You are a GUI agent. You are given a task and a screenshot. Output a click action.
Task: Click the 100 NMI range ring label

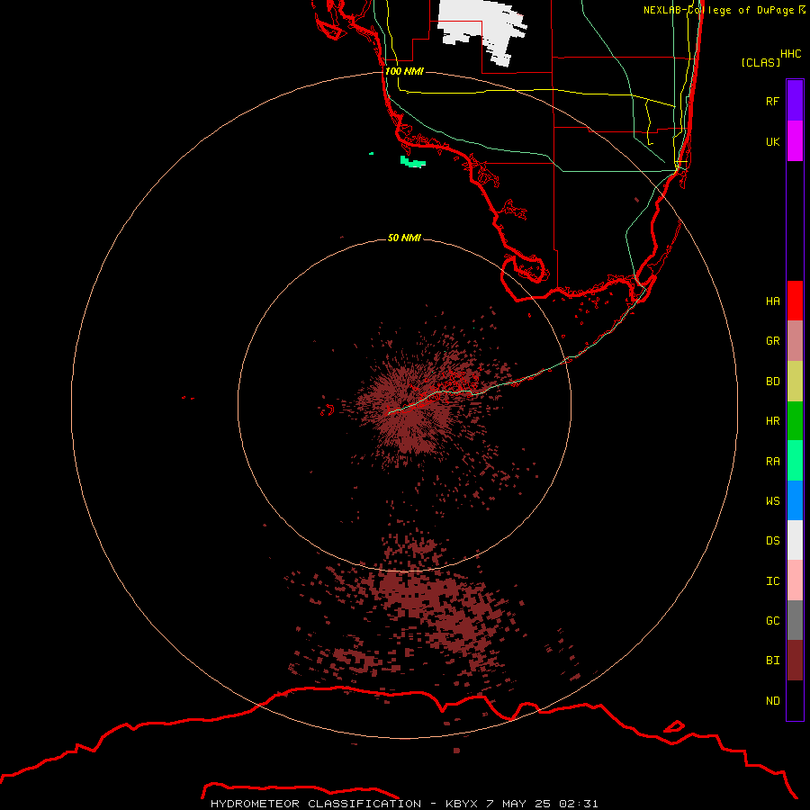coord(404,71)
